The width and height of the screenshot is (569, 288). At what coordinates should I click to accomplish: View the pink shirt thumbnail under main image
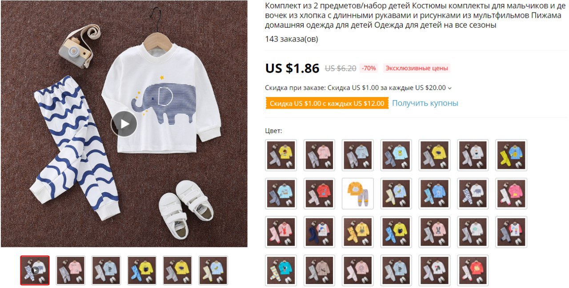pos(70,270)
